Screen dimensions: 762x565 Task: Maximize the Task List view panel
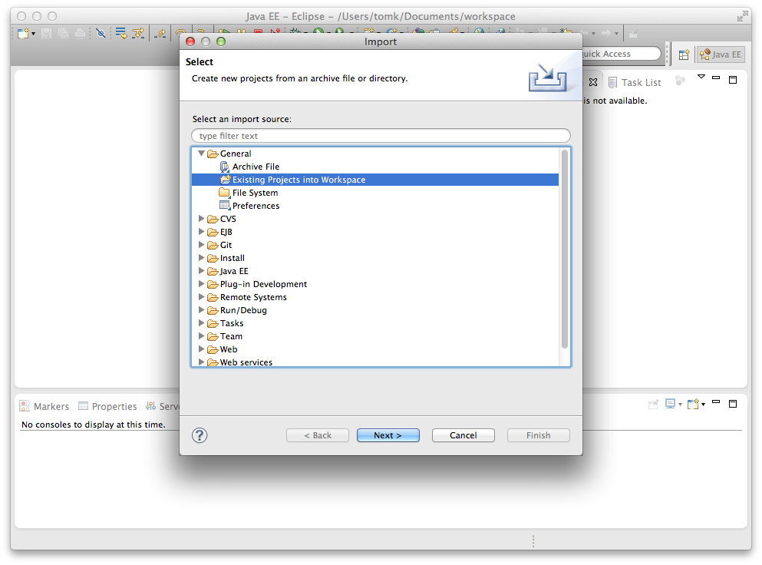(x=732, y=79)
